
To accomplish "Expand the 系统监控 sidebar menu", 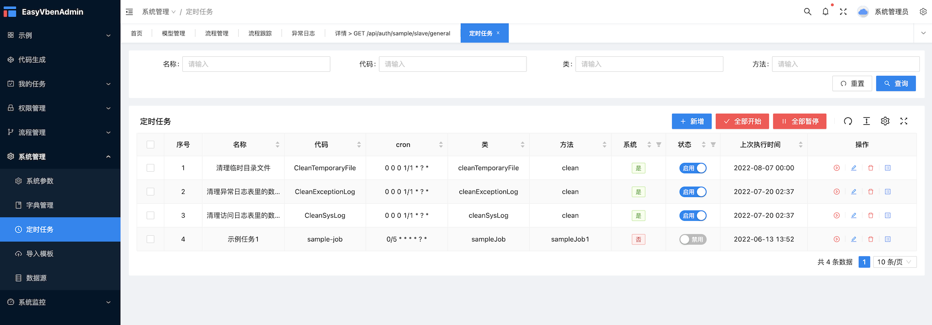I will (x=60, y=302).
